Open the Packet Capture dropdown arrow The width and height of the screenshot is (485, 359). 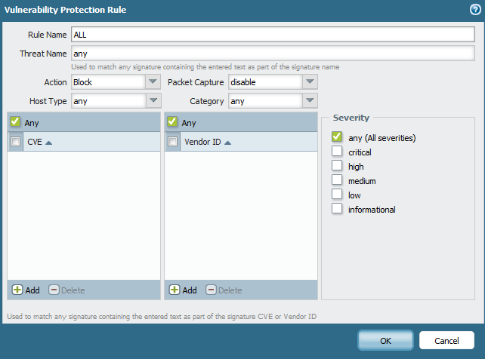(310, 81)
